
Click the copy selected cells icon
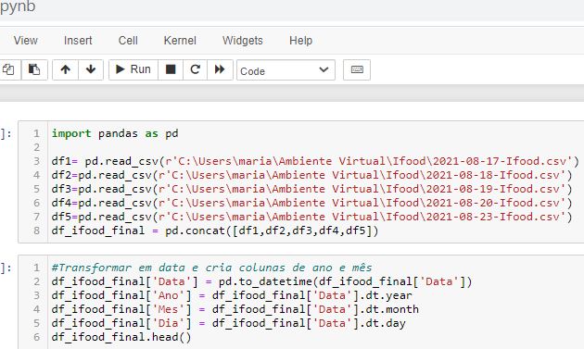(8, 69)
